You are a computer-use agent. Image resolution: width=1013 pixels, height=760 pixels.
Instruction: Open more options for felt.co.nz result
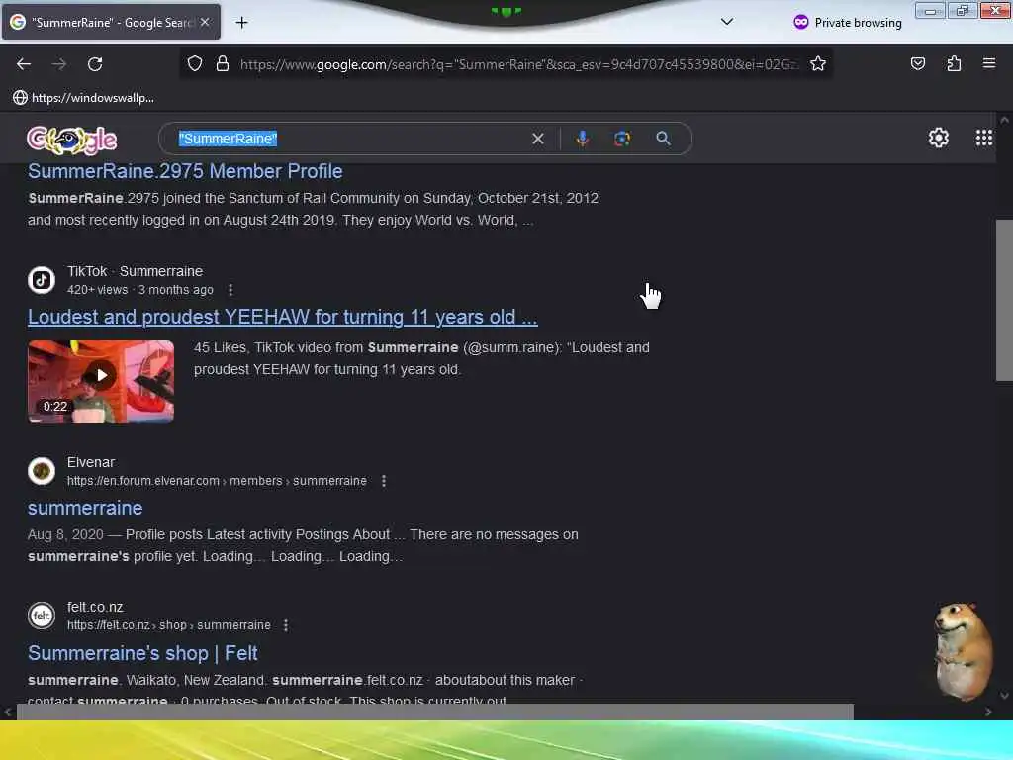click(286, 625)
